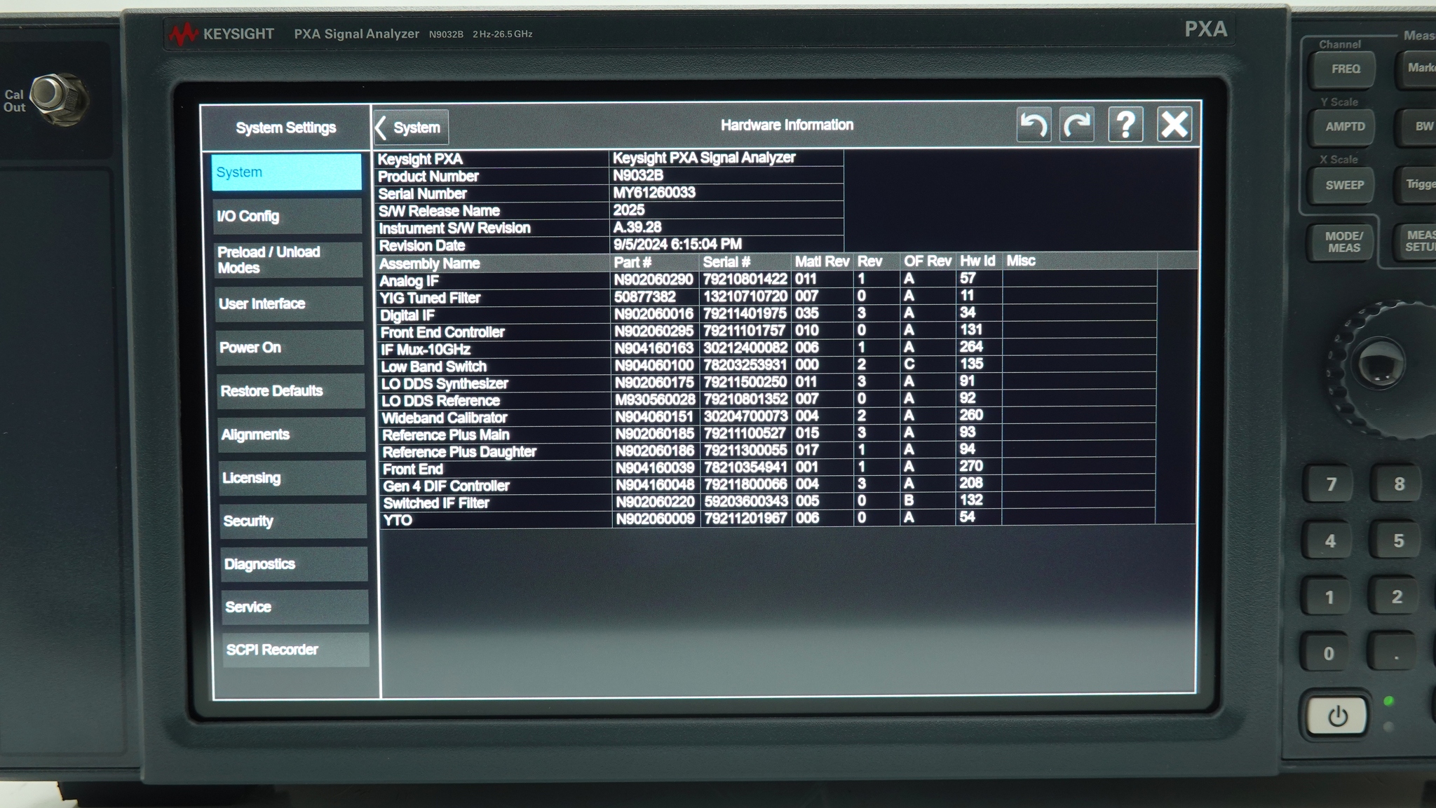This screenshot has width=1436, height=808.
Task: Push the numeric keypad 1 key
Action: pyautogui.click(x=1329, y=598)
